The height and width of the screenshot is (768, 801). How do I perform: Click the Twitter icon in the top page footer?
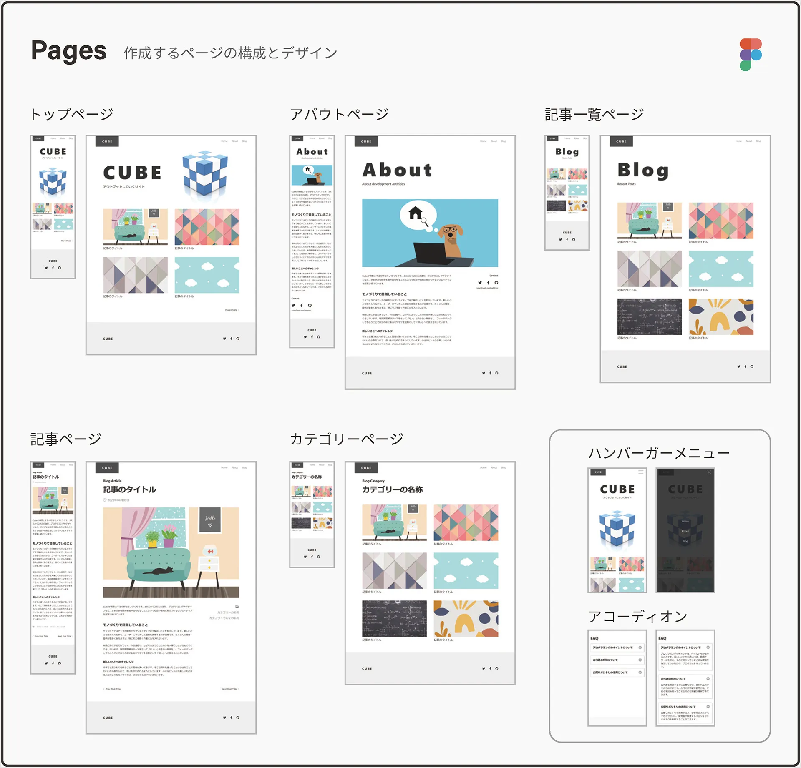[225, 339]
